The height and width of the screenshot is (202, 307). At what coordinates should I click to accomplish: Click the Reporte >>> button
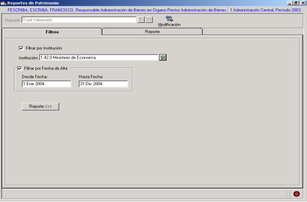[x=41, y=106]
